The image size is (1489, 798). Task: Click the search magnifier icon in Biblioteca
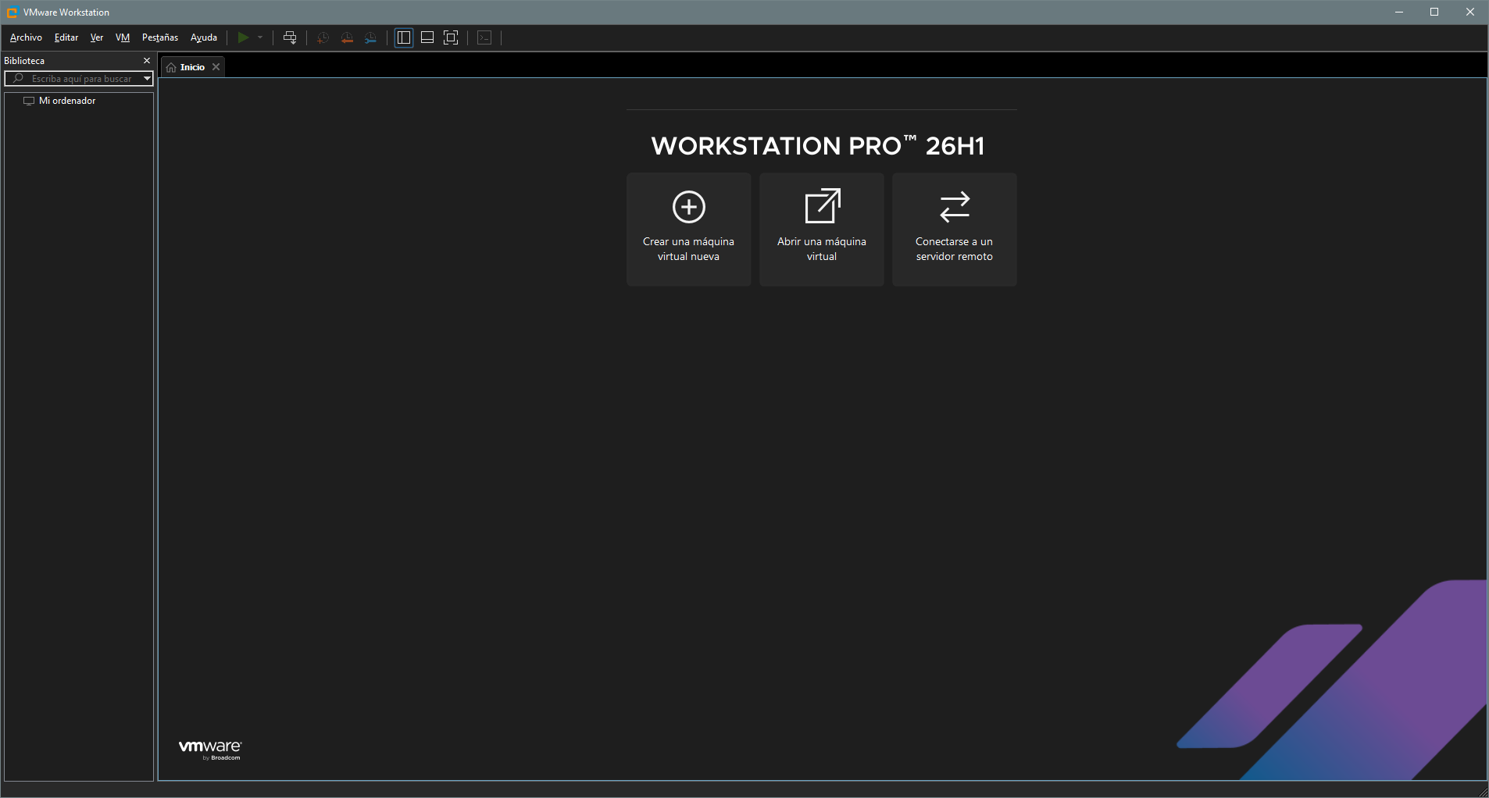pyautogui.click(x=18, y=79)
